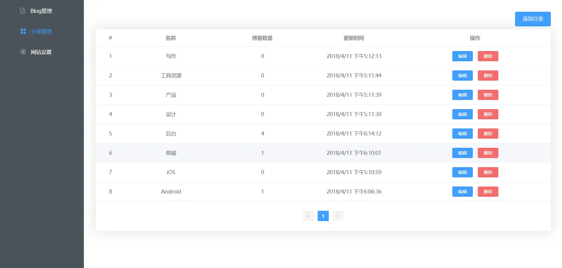Screen dimensions: 562x268
Task: Click the 工具资源 name cell
Action: (171, 75)
